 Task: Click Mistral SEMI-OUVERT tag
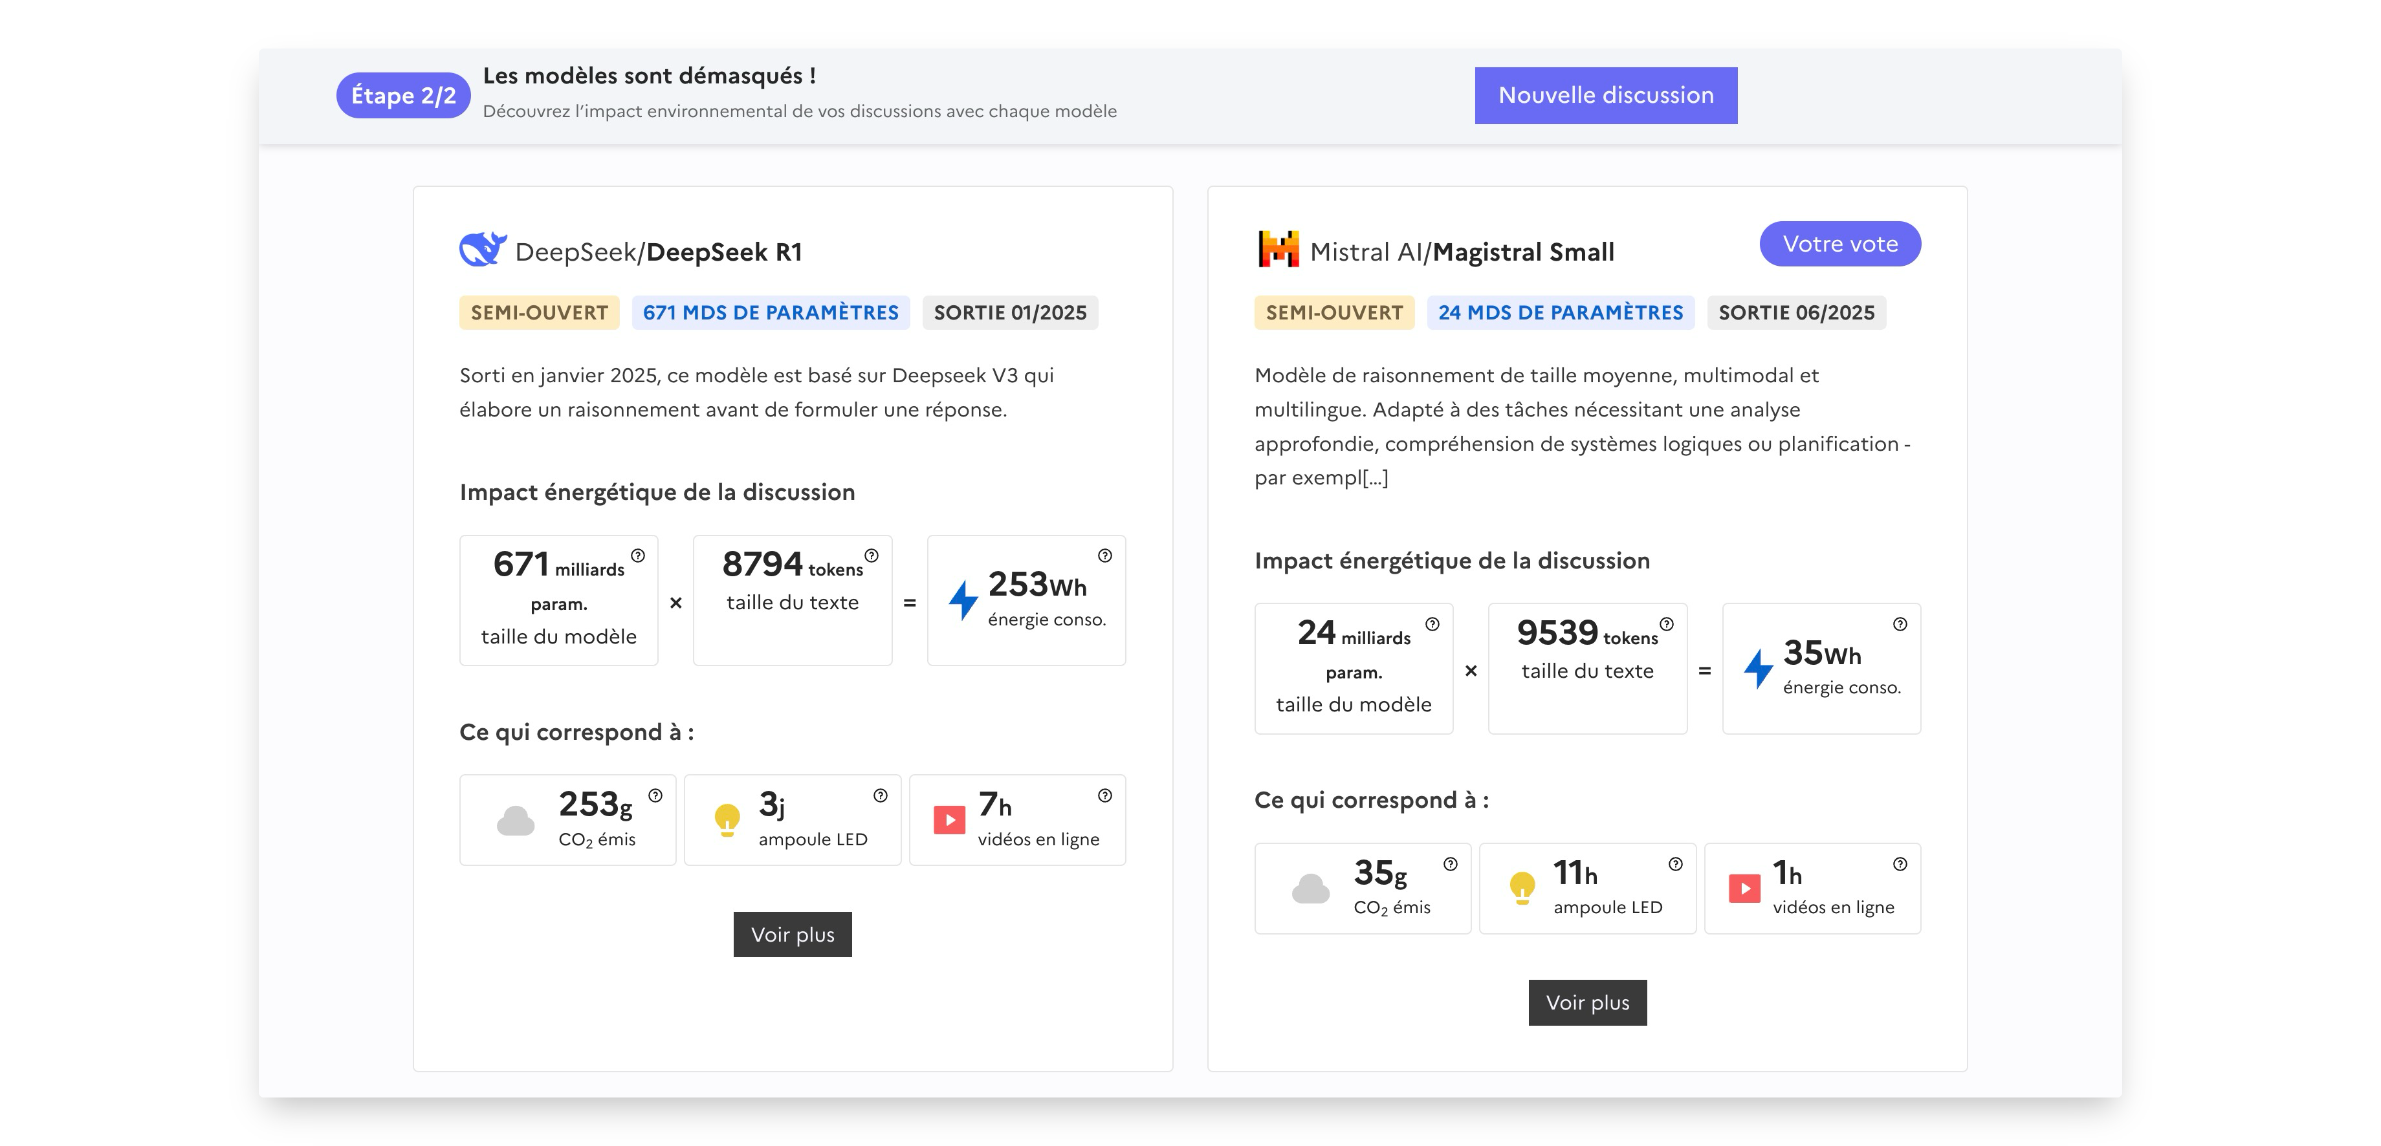[x=1333, y=312]
